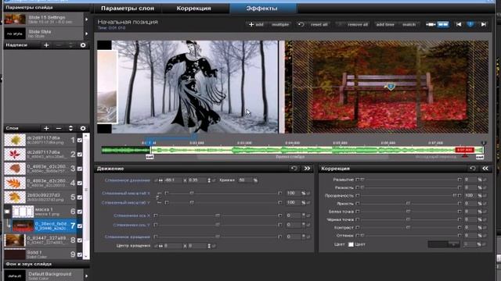Jump to the previous keyframe
This screenshot has height=281, width=501.
459,24
